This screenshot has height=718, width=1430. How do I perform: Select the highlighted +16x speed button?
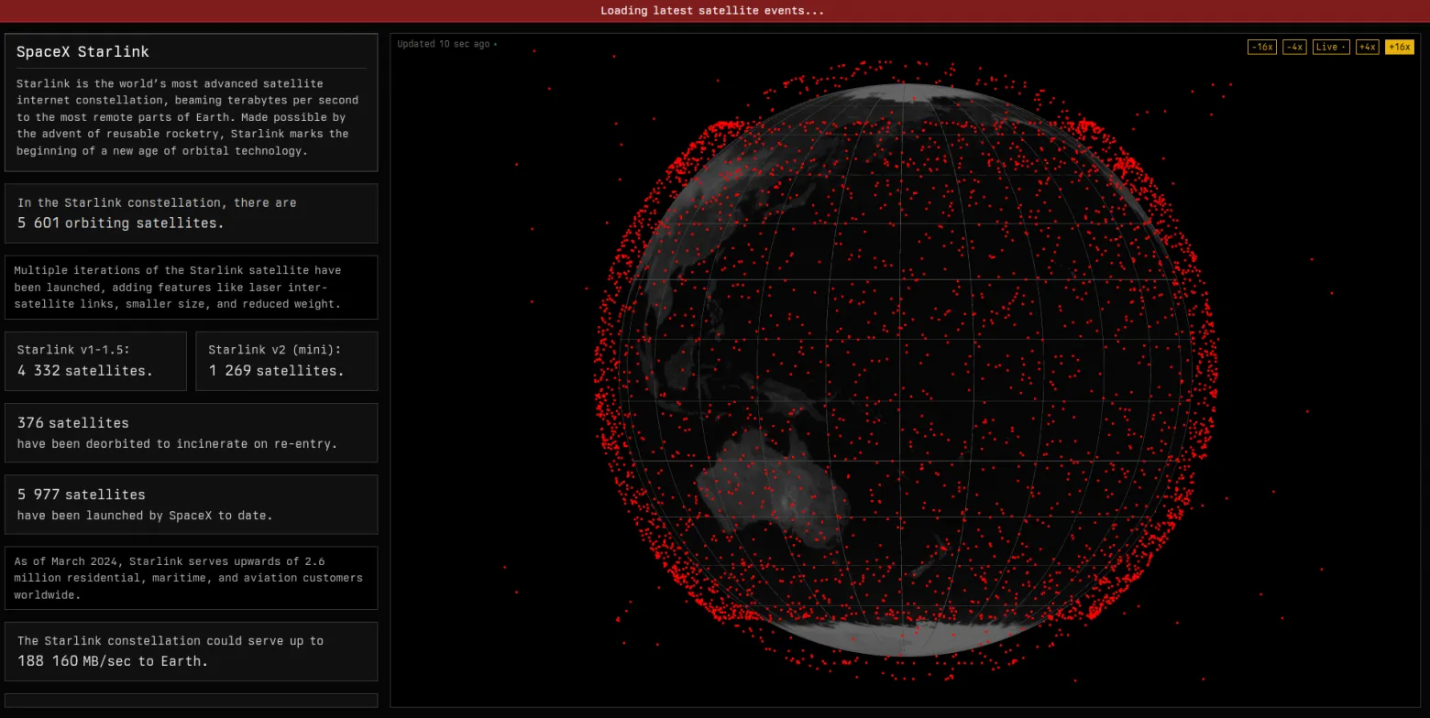(1400, 47)
